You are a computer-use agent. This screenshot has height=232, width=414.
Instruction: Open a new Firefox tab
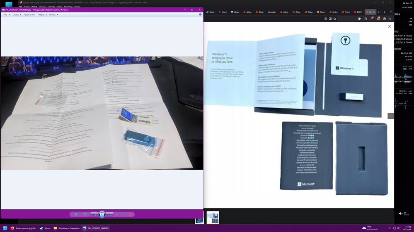(x=385, y=12)
